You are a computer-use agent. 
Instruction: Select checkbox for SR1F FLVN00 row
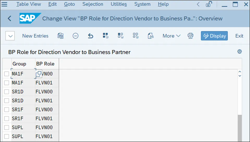pos(7,109)
